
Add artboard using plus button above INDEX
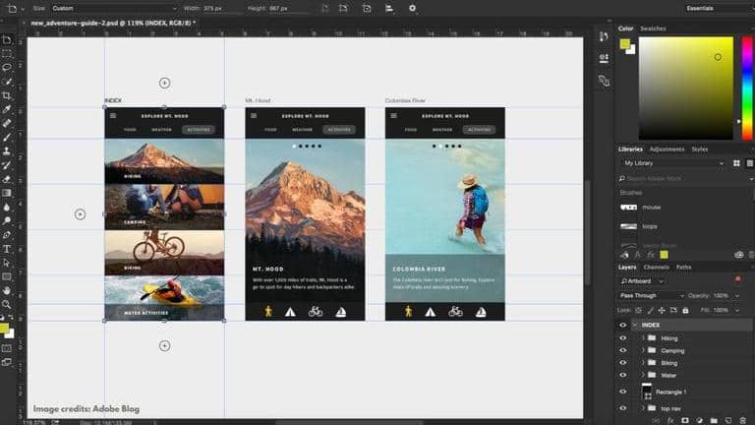[164, 83]
